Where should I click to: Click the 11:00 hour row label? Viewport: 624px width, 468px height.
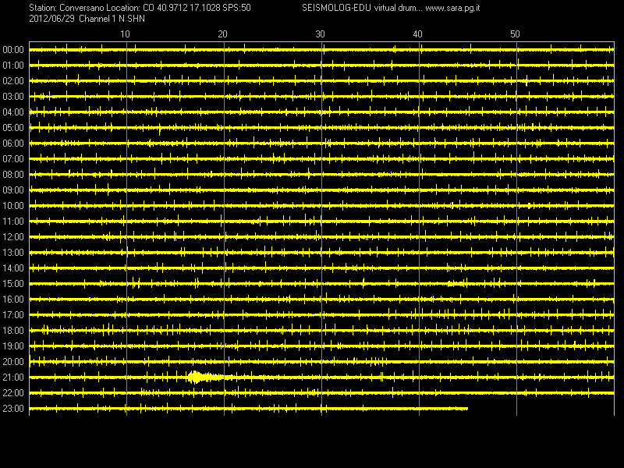(13, 222)
